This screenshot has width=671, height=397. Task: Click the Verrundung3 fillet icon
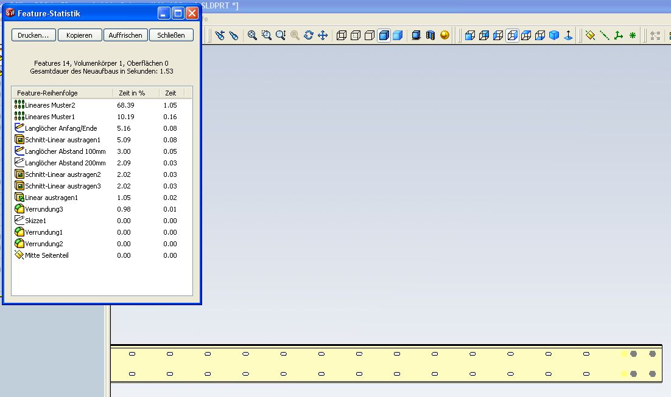pos(19,209)
